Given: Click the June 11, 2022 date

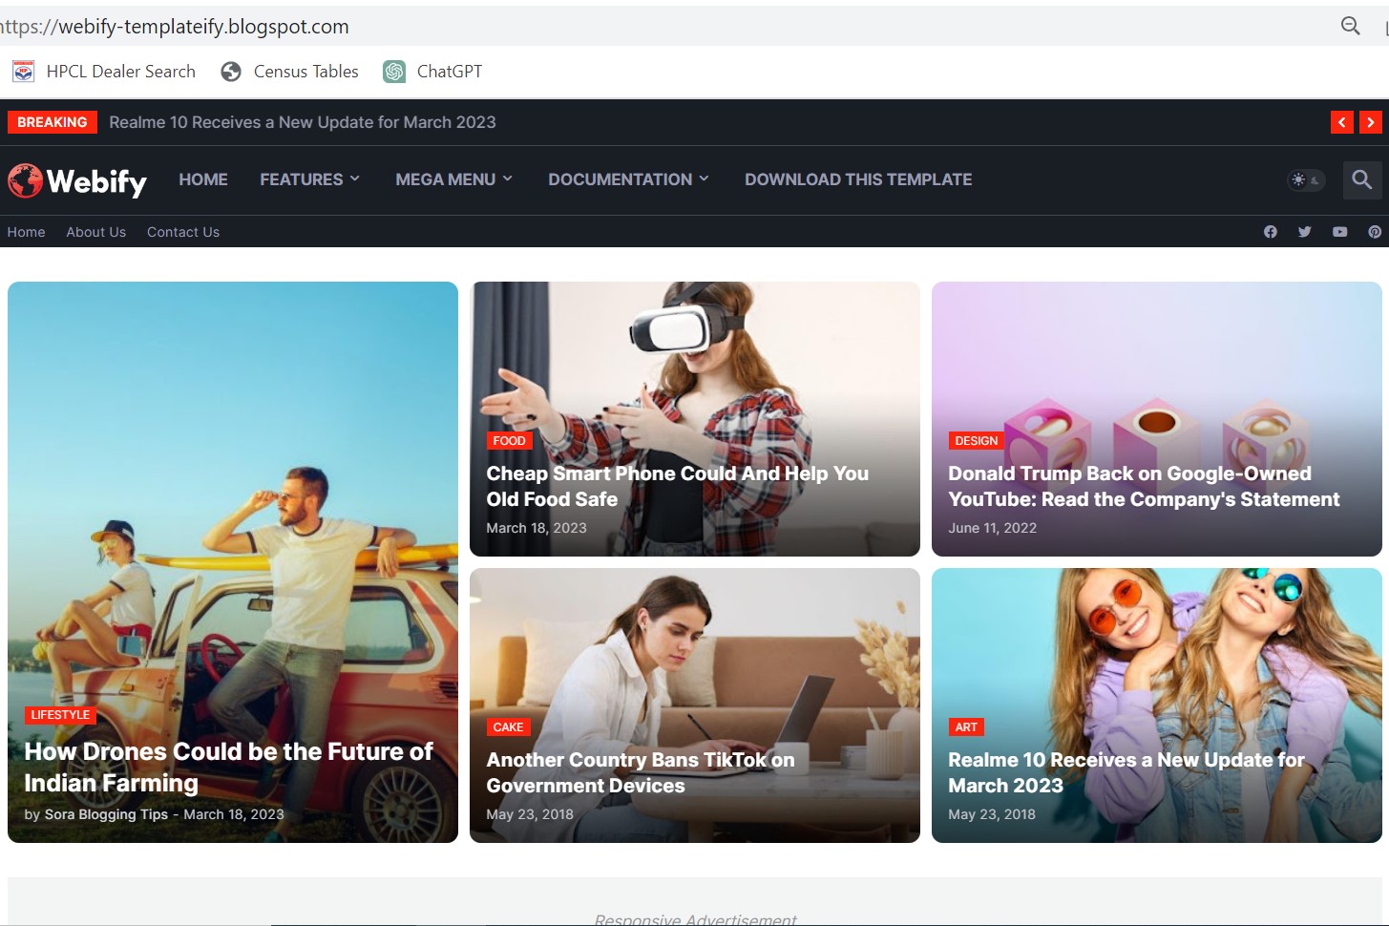Looking at the screenshot, I should coord(992,528).
